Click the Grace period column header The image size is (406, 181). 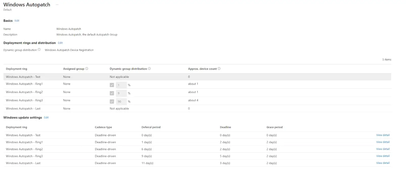[274, 127]
